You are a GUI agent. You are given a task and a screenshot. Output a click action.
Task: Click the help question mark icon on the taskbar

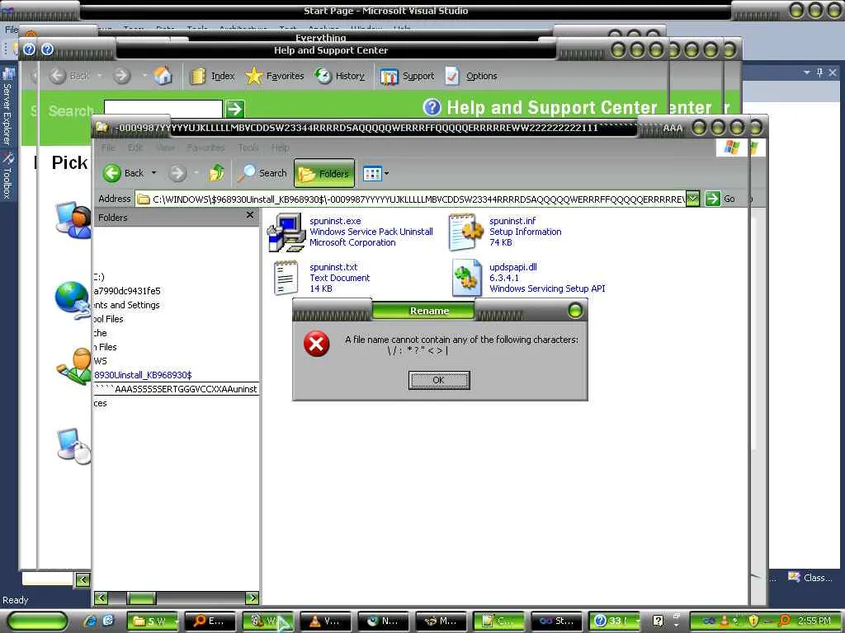(x=658, y=621)
